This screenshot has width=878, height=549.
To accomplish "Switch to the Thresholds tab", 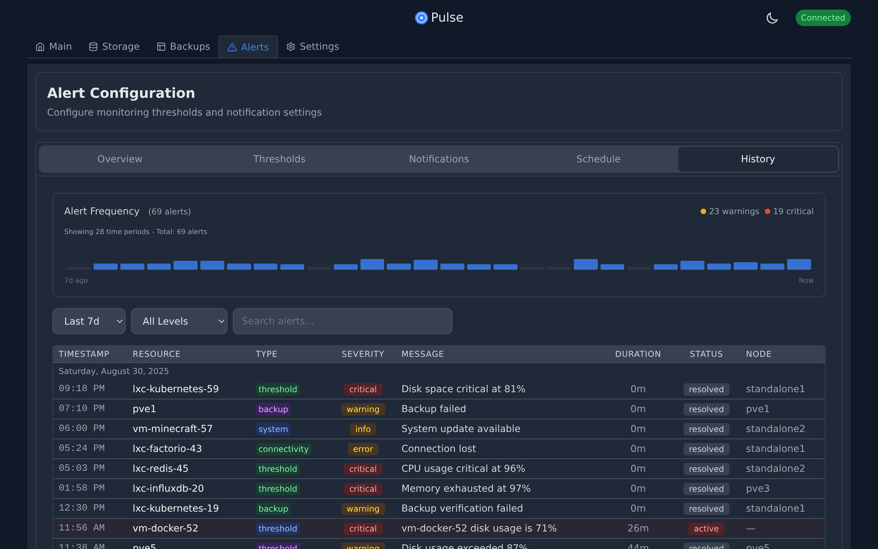I will [x=279, y=159].
